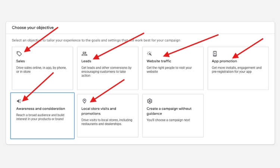Click the Sales tag icon
This screenshot has width=280, height=168.
(x=19, y=54)
